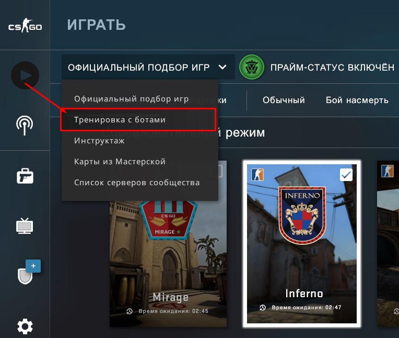Click the CS:GO logo icon
This screenshot has width=399, height=338.
25,25
